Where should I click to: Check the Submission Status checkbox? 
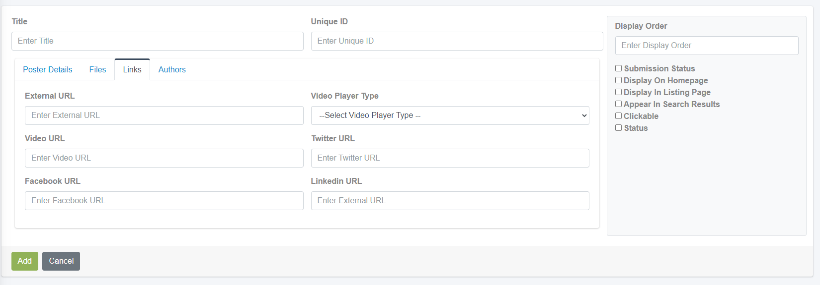(618, 68)
